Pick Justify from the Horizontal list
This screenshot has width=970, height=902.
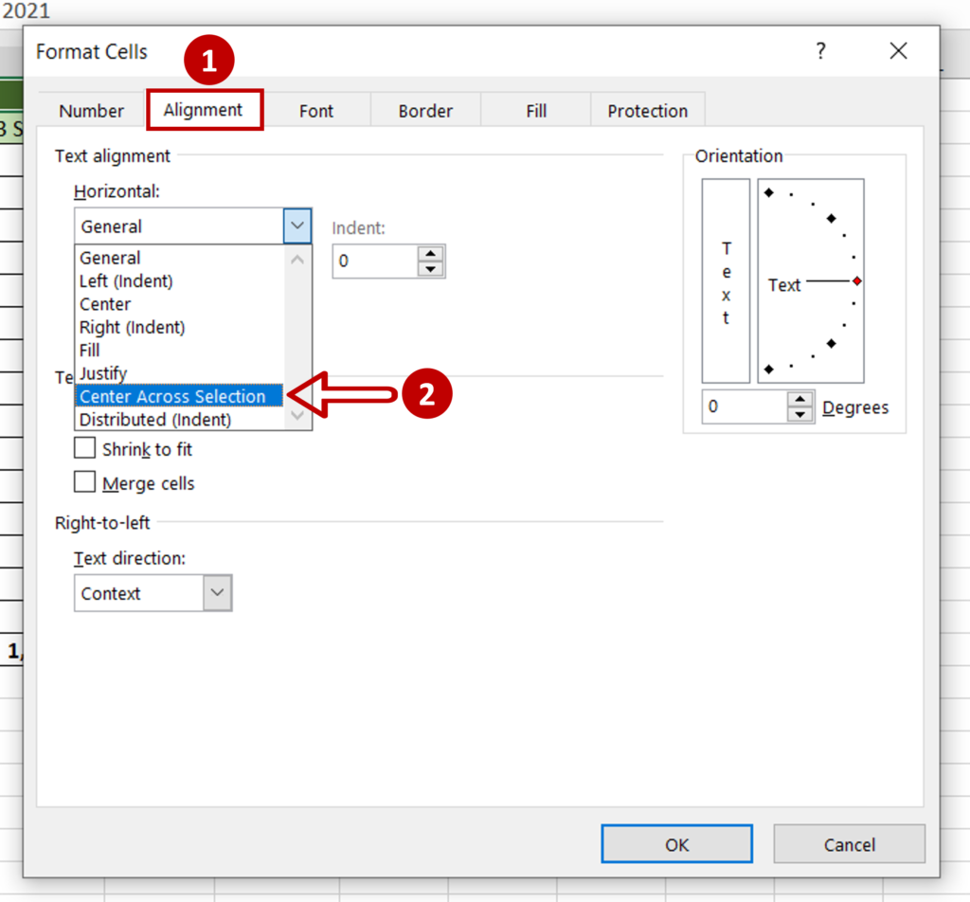tap(179, 373)
